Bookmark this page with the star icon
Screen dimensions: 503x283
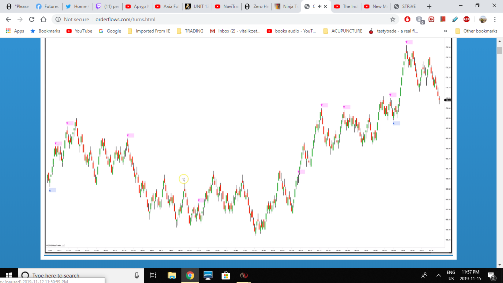pos(393,19)
